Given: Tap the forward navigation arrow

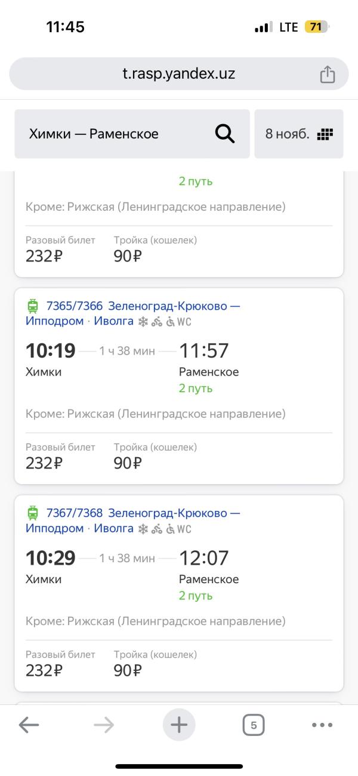Looking at the screenshot, I should [104, 725].
